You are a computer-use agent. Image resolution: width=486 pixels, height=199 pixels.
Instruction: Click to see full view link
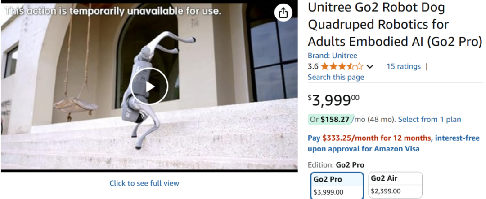tap(144, 183)
